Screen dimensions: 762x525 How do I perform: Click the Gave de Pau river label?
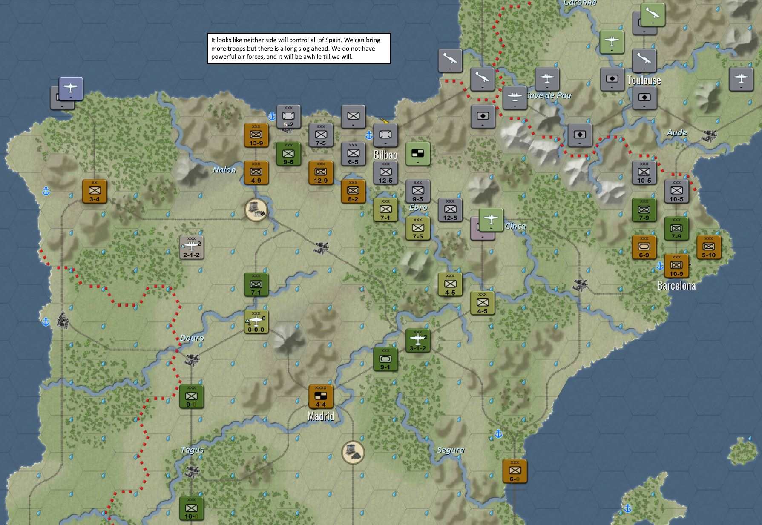click(549, 95)
